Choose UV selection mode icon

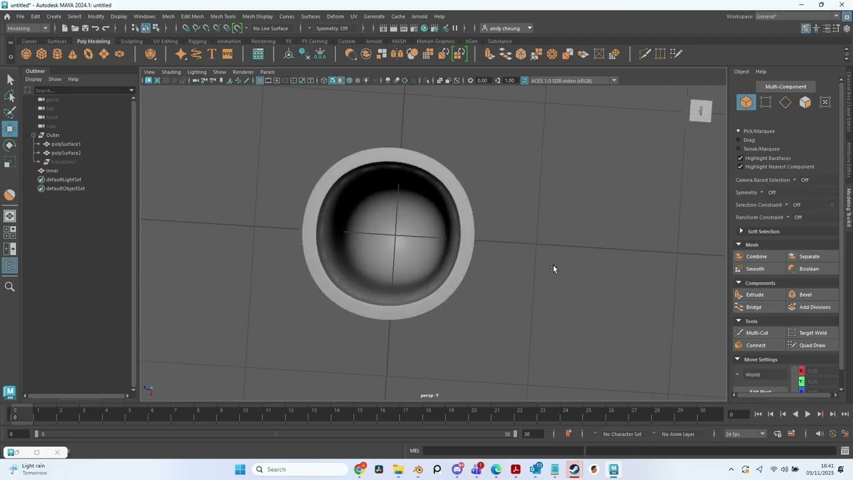pyautogui.click(x=825, y=102)
